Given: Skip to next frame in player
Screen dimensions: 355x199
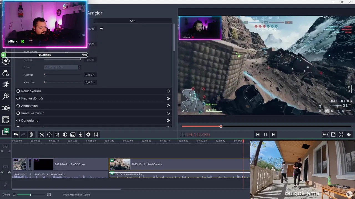Looking at the screenshot, I should (x=273, y=135).
